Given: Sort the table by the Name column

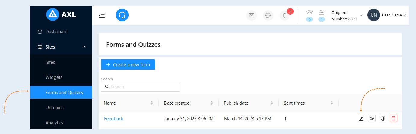Looking at the screenshot, I should (x=128, y=103).
